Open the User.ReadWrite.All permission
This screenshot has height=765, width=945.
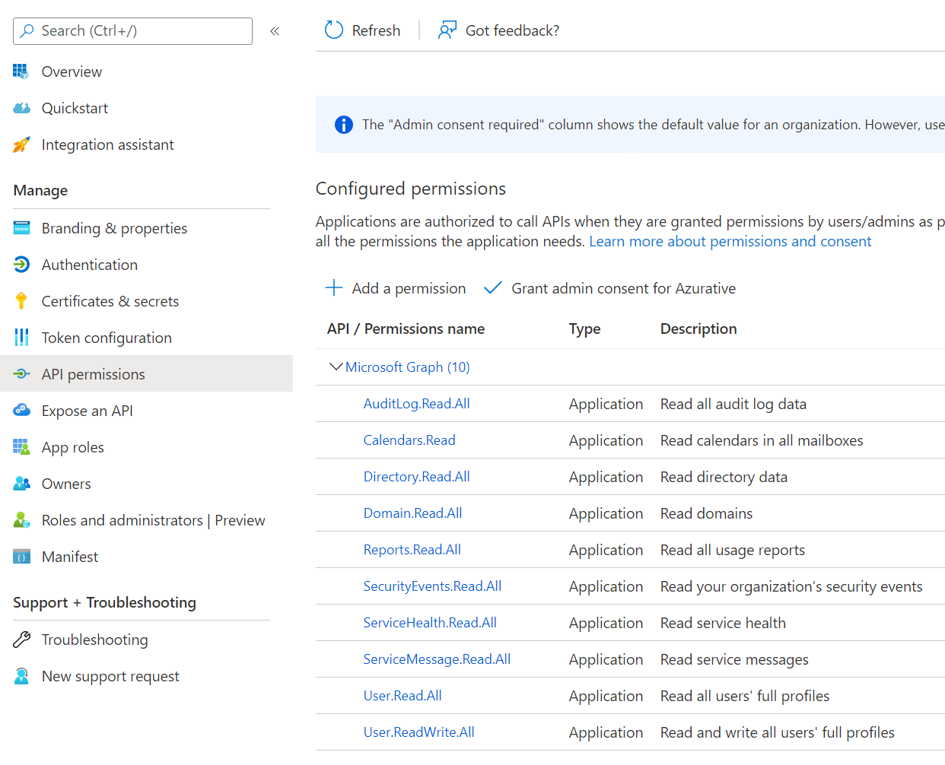click(418, 732)
